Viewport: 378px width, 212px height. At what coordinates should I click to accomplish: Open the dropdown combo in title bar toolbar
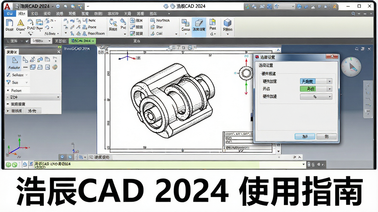[x=285, y=7]
